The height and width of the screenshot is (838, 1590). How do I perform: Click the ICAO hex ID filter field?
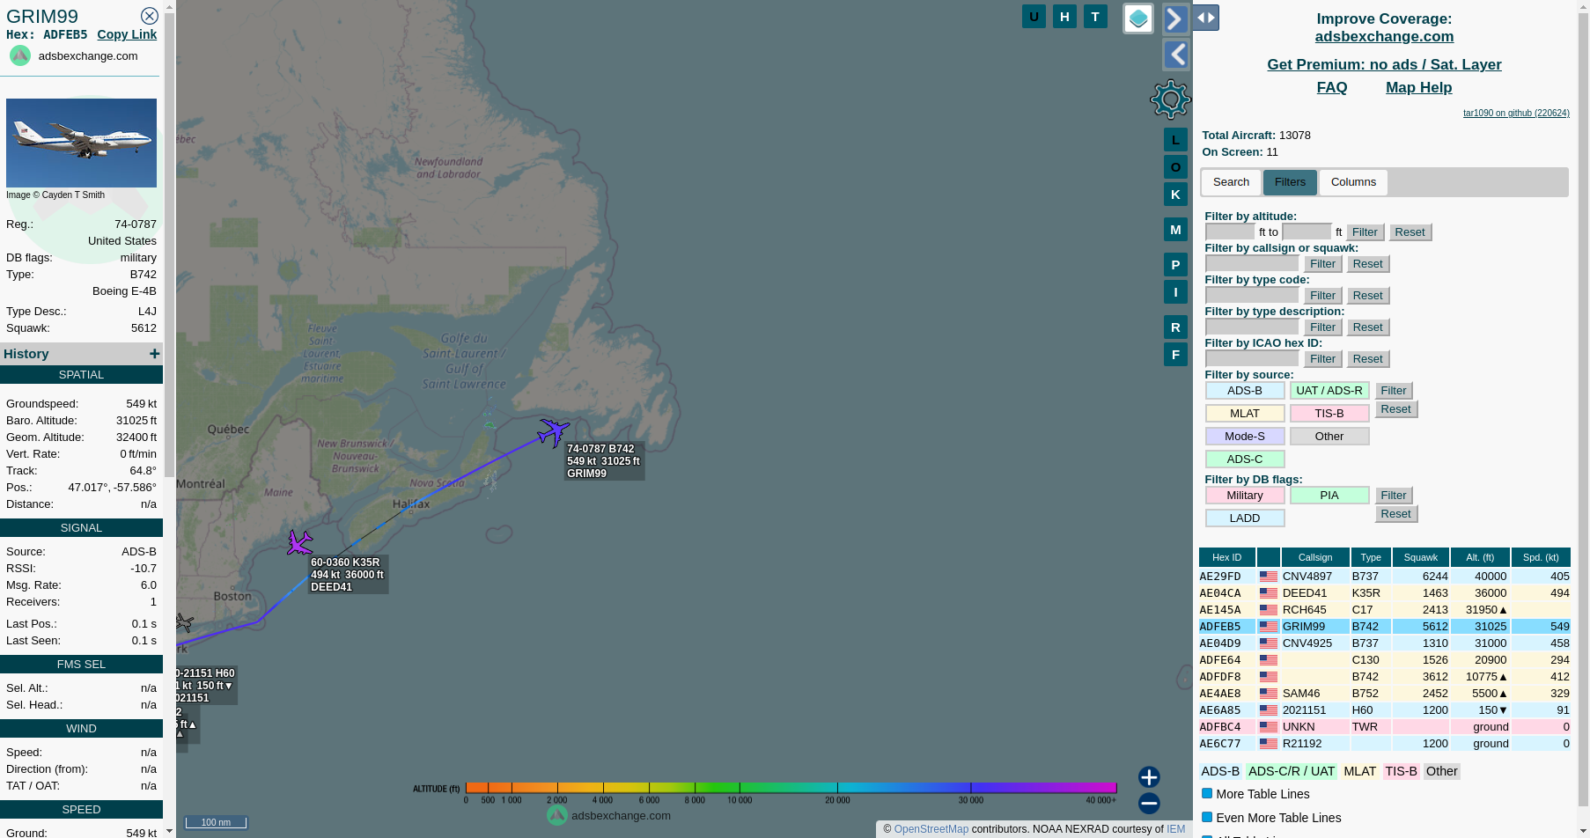point(1252,359)
